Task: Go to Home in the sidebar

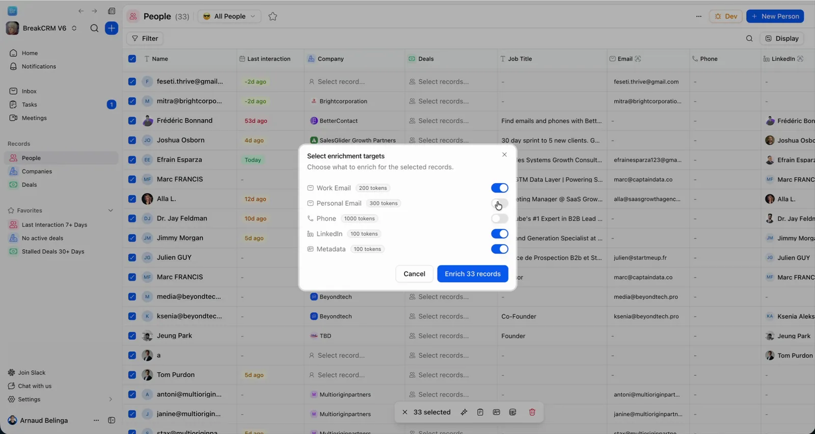Action: 30,53
